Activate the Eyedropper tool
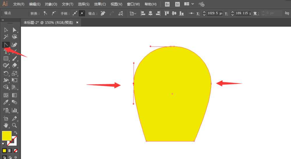The width and height of the screenshot is (291, 159). click(6, 102)
